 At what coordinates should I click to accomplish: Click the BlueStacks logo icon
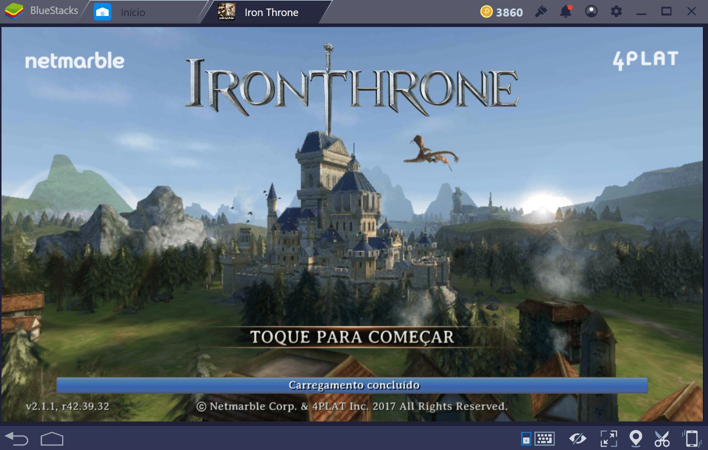pos(14,11)
